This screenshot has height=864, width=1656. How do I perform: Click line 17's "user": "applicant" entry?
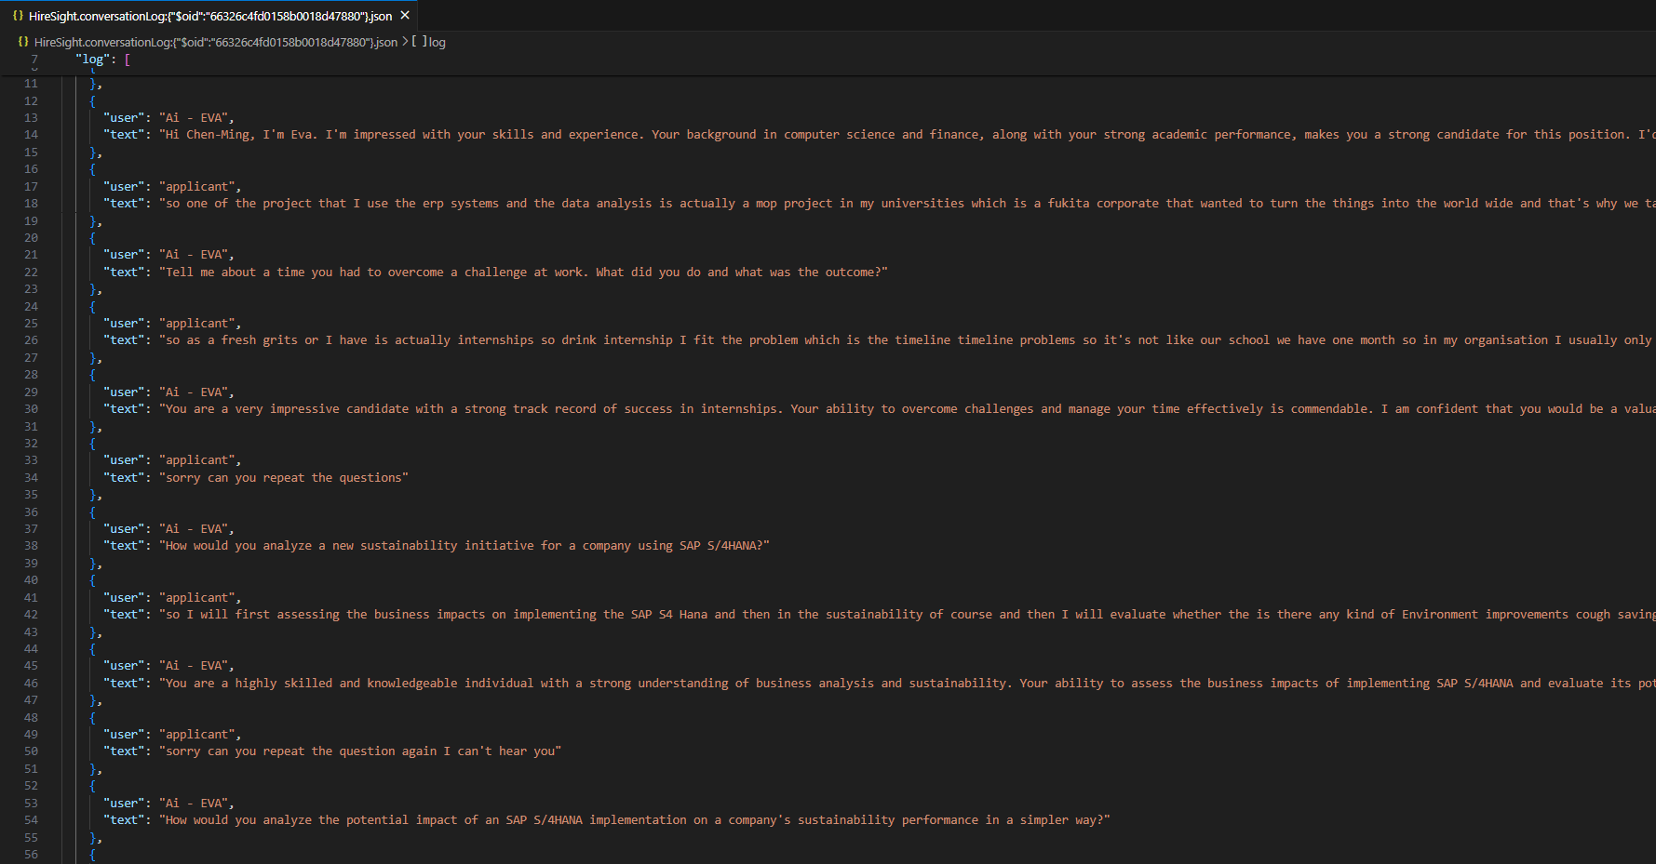click(x=172, y=187)
